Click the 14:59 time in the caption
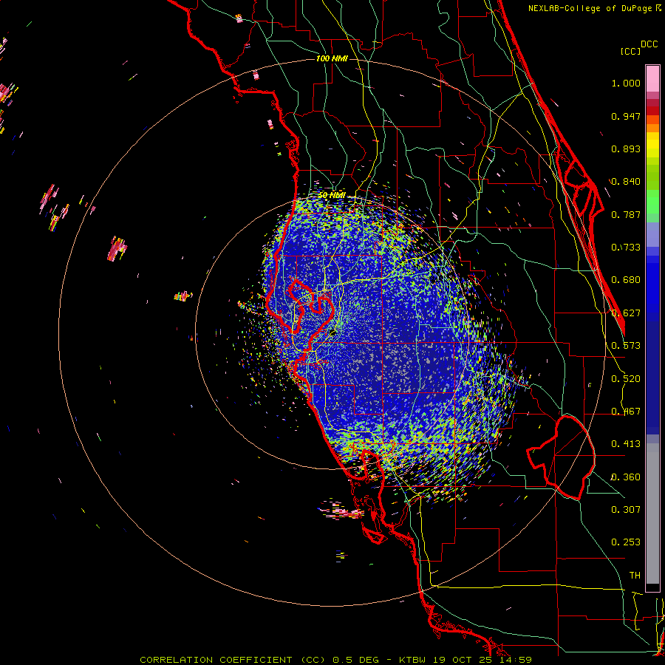665x665 pixels. coord(516,660)
